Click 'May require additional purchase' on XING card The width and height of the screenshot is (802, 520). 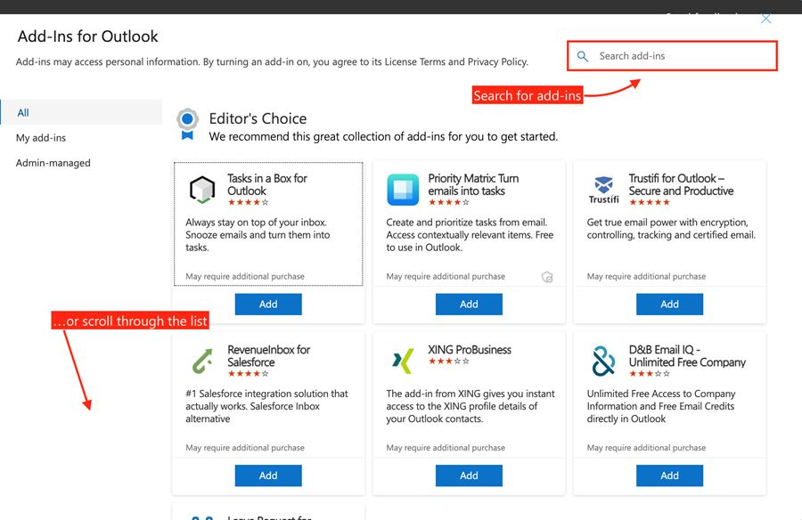coord(446,448)
